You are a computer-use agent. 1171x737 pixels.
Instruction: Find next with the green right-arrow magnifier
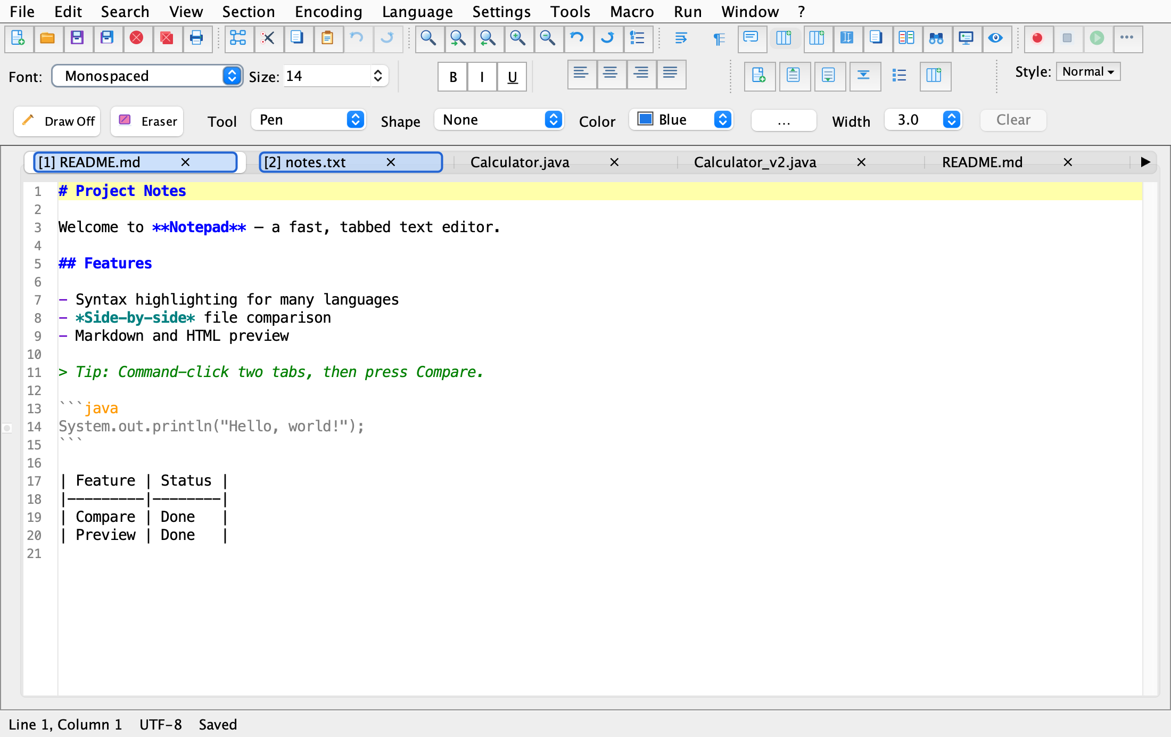point(459,38)
